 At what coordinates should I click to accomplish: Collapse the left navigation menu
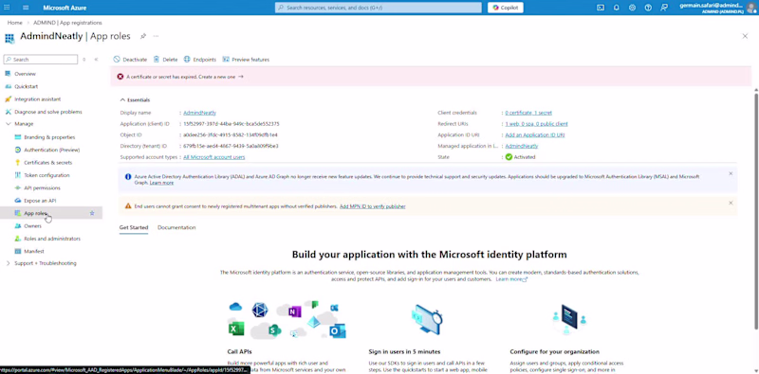tap(96, 60)
